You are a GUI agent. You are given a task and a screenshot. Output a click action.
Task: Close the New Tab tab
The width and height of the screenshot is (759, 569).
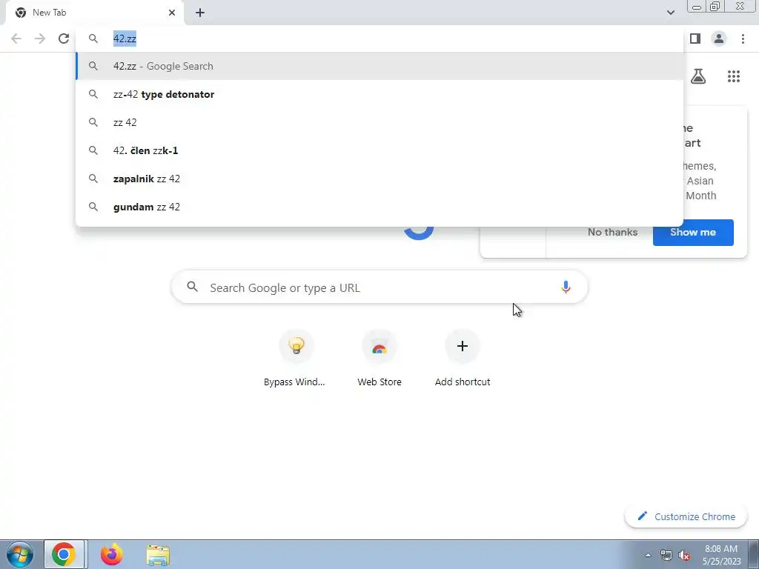tap(172, 13)
